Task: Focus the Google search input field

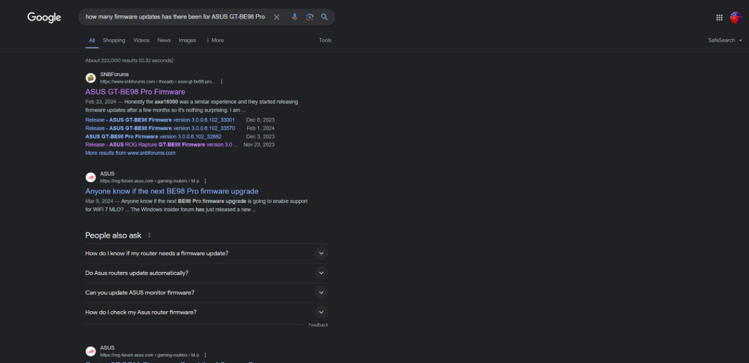Action: [x=175, y=17]
